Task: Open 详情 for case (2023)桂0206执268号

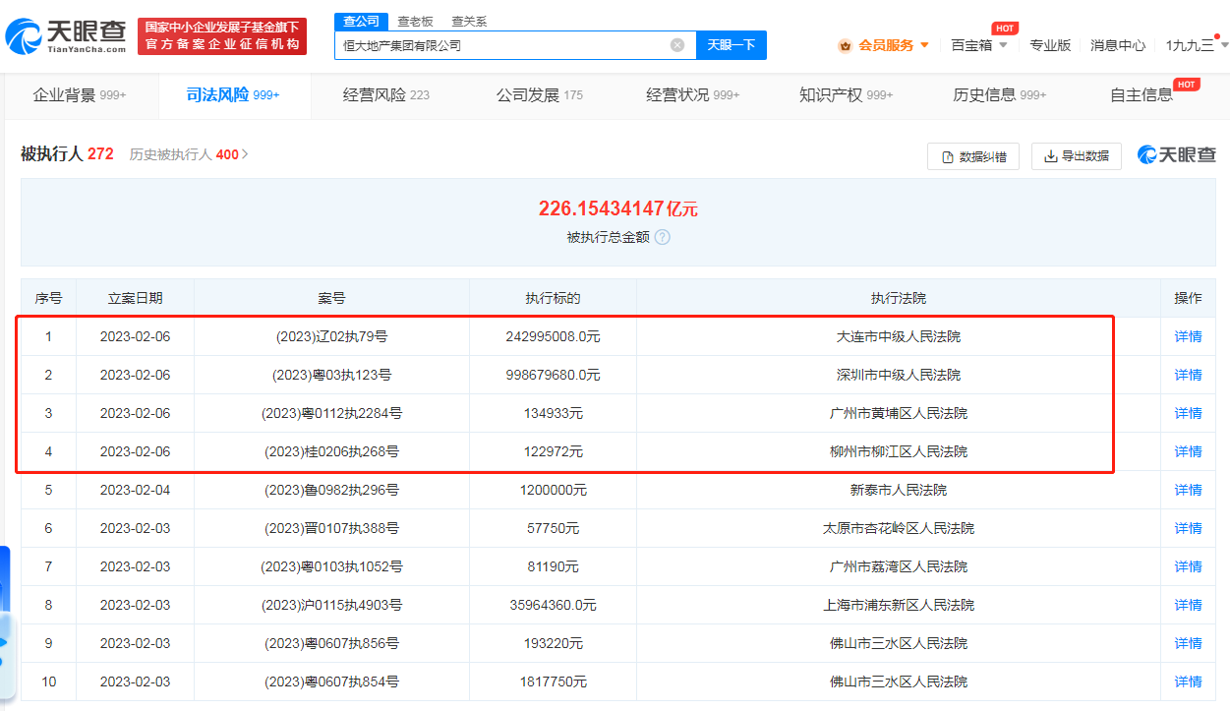Action: click(1188, 451)
